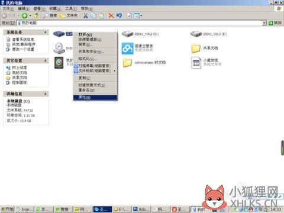Click the green Forward arrow toolbar button

tap(24, 15)
